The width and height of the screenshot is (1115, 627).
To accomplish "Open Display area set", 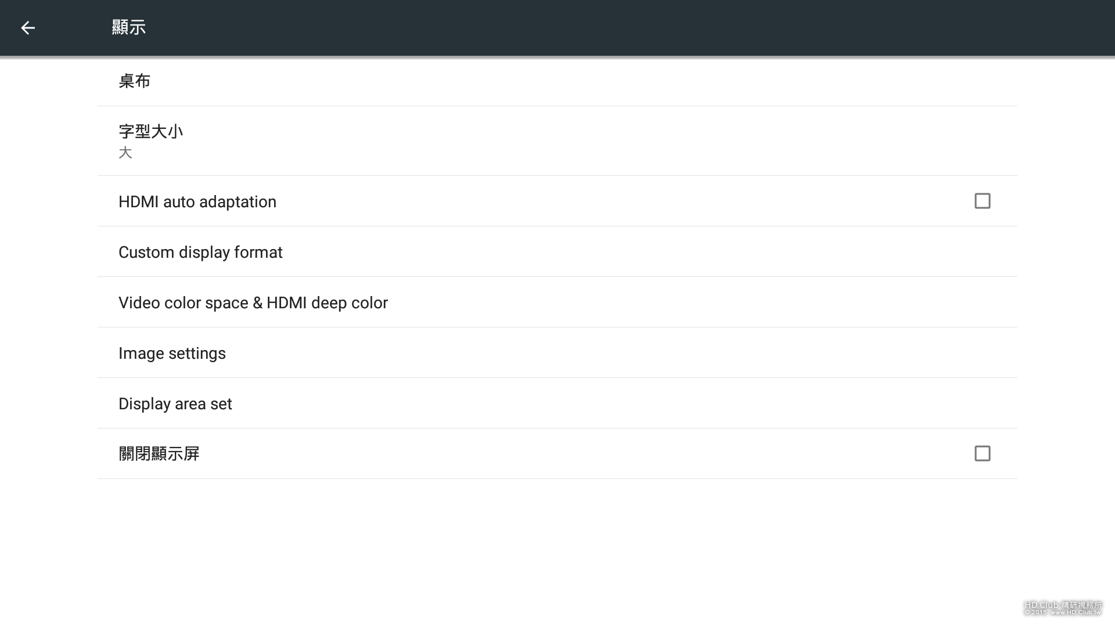I will pyautogui.click(x=175, y=404).
